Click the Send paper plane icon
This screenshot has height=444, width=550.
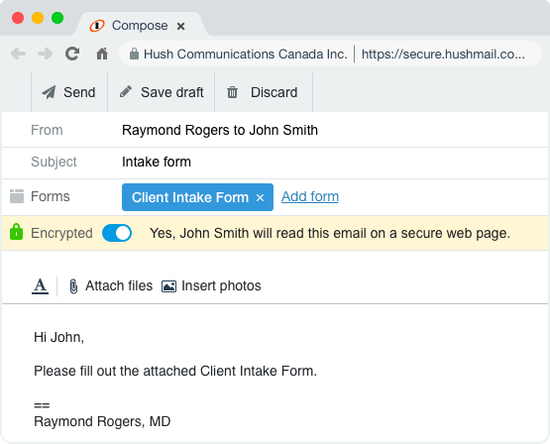(x=49, y=92)
